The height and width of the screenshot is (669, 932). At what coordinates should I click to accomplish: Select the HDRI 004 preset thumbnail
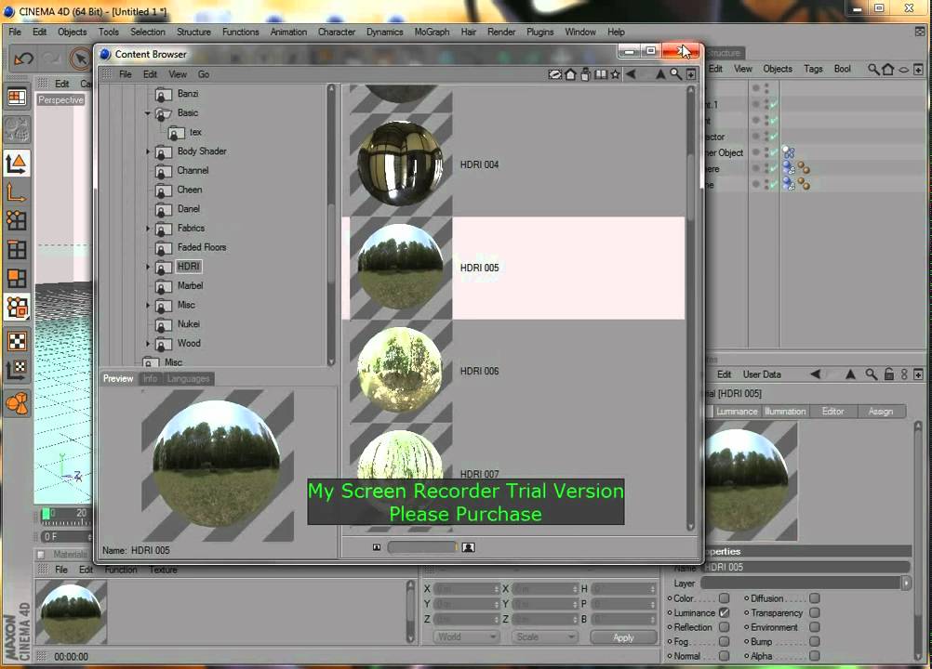(400, 164)
